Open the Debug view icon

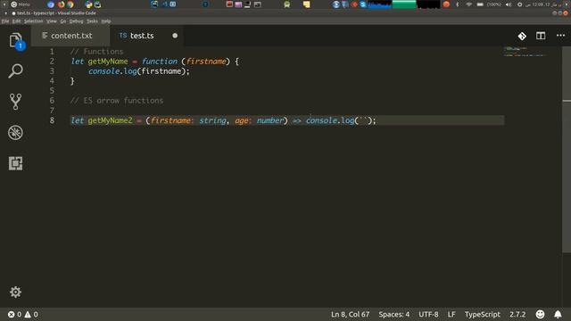[15, 133]
